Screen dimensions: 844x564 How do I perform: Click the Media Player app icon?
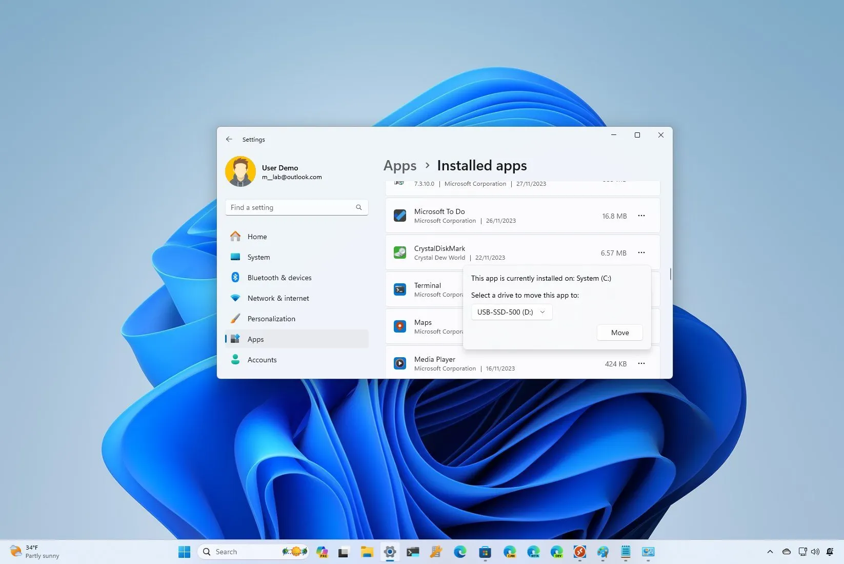coord(400,363)
